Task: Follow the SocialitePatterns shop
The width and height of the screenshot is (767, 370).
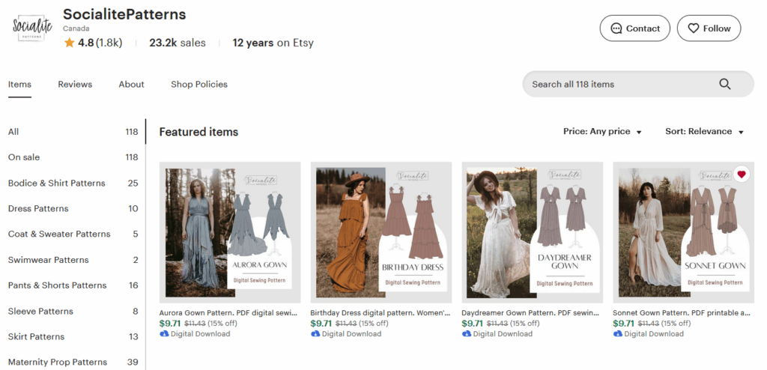Action: coord(709,28)
